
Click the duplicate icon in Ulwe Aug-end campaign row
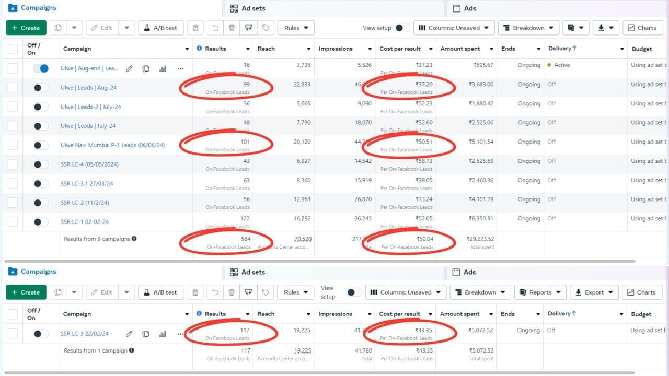click(x=146, y=68)
